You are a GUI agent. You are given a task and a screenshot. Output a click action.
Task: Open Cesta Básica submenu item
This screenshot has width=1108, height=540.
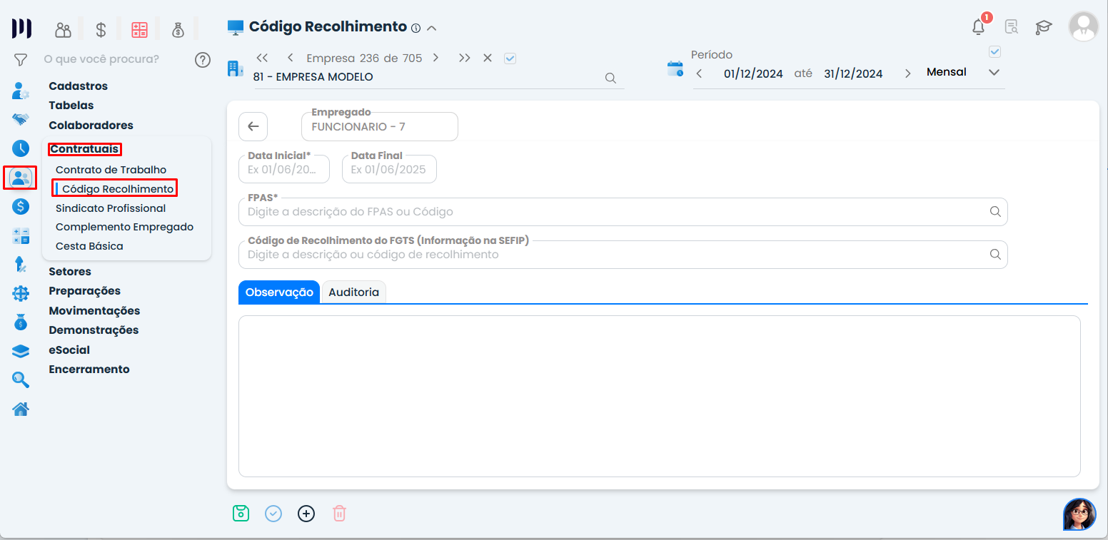click(x=89, y=246)
